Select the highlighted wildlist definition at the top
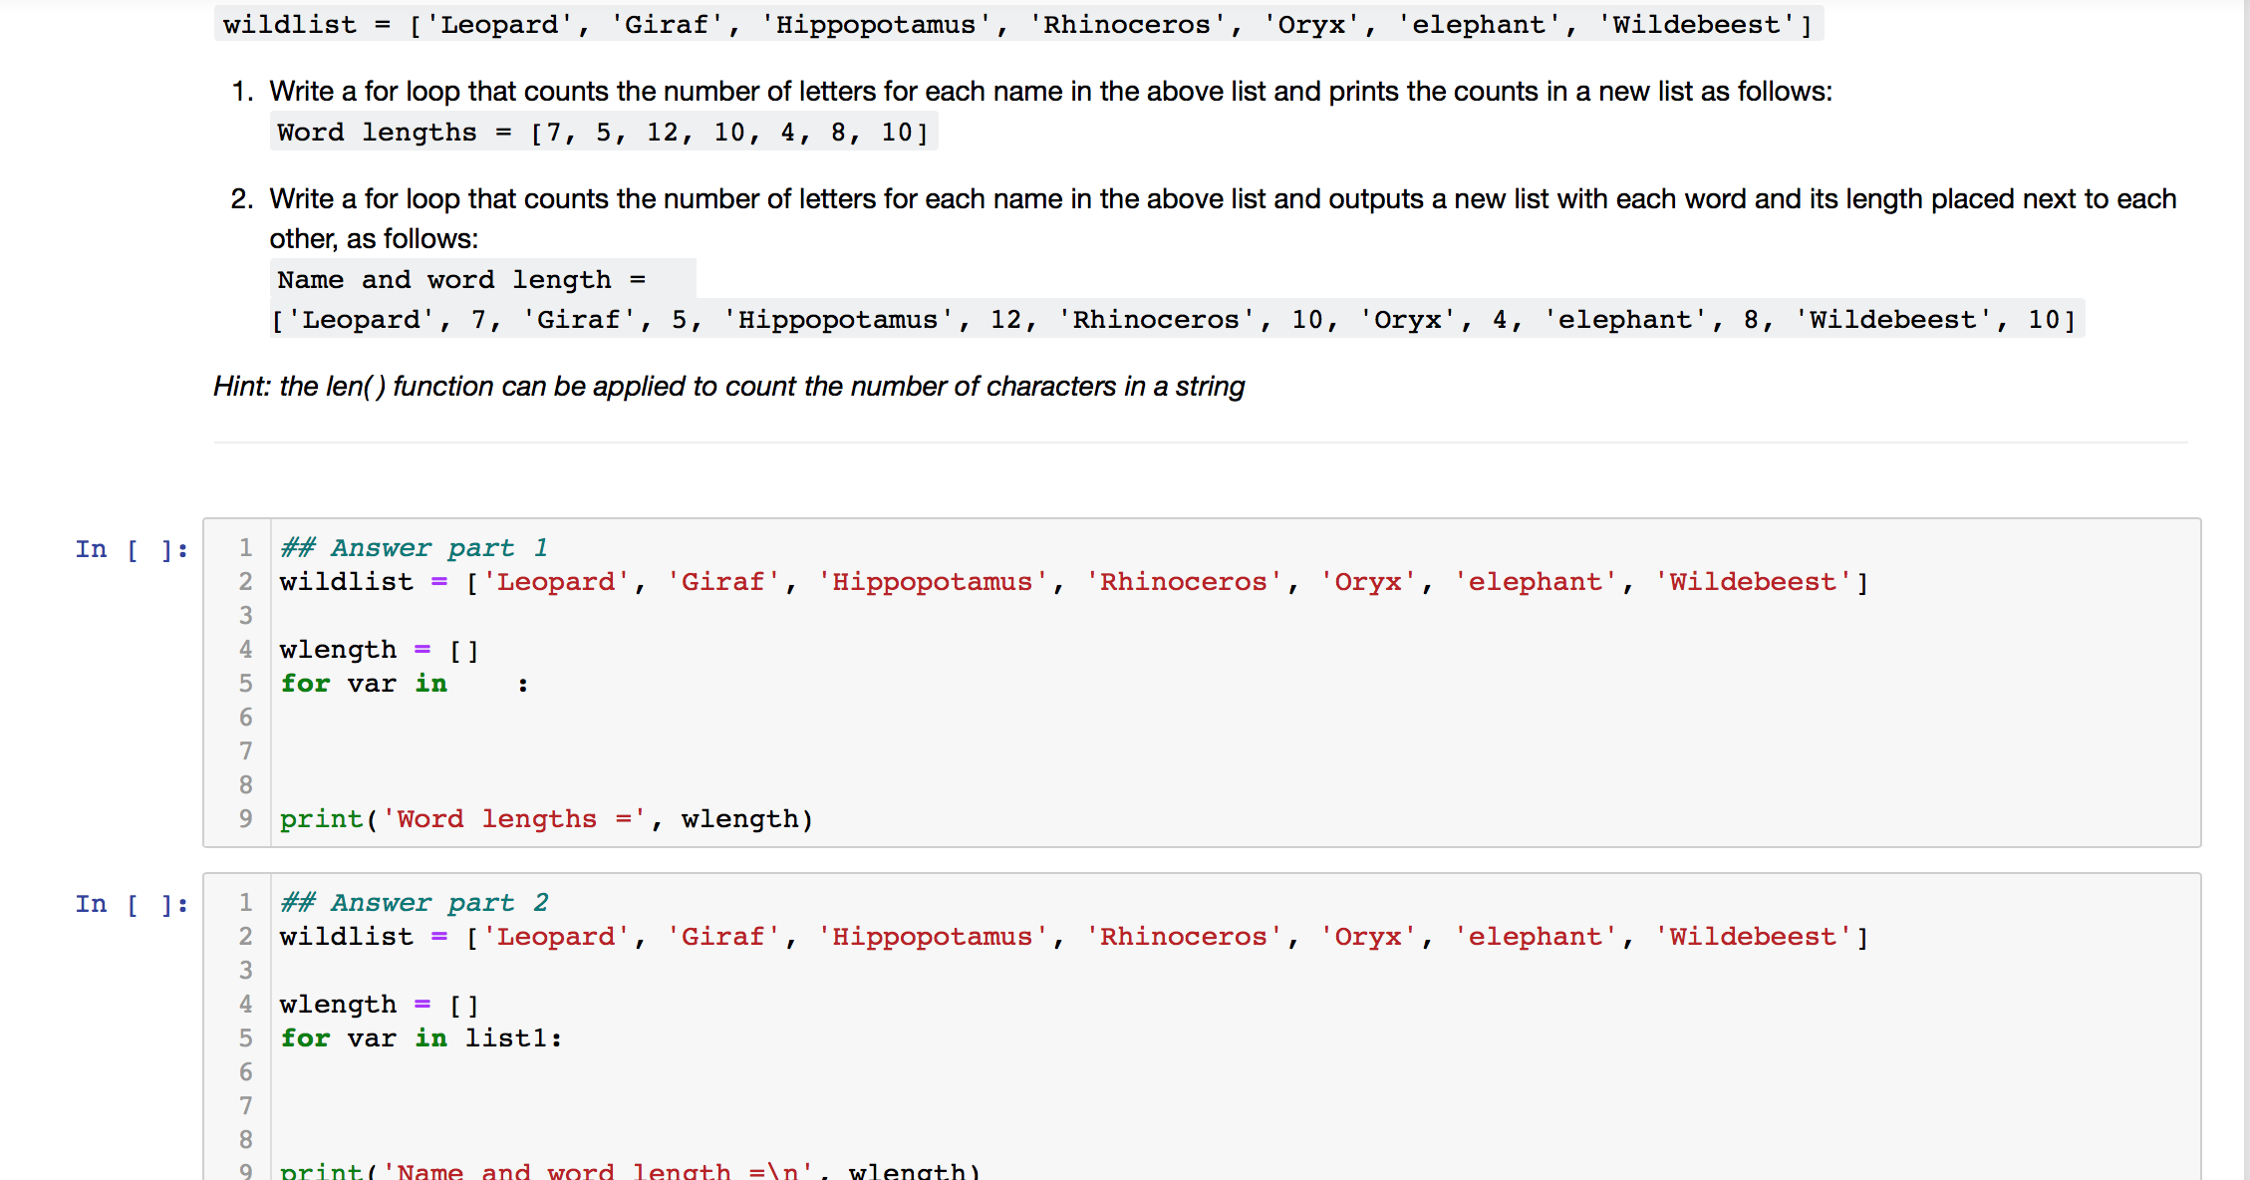 (1016, 24)
